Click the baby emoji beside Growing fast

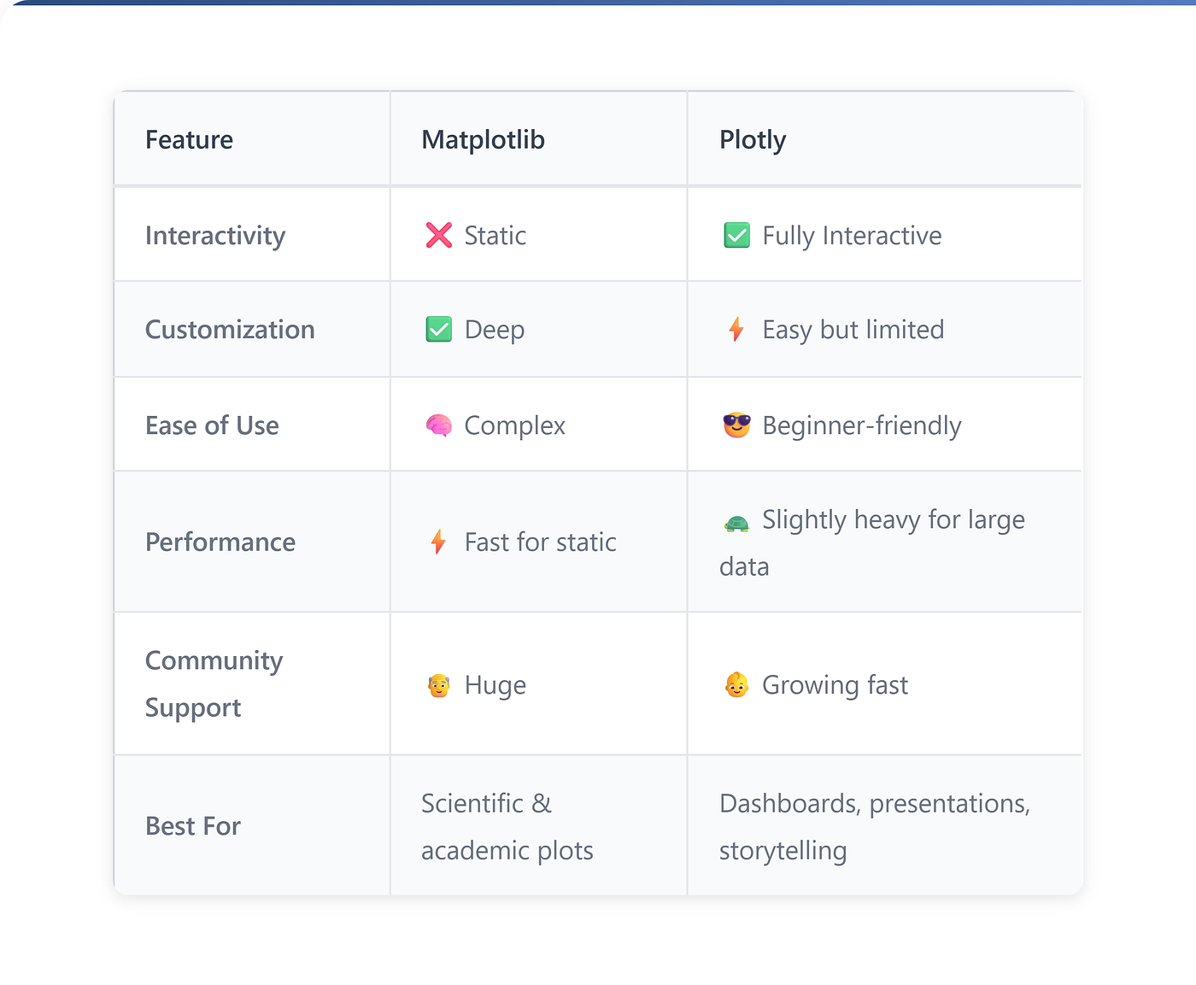pos(736,685)
